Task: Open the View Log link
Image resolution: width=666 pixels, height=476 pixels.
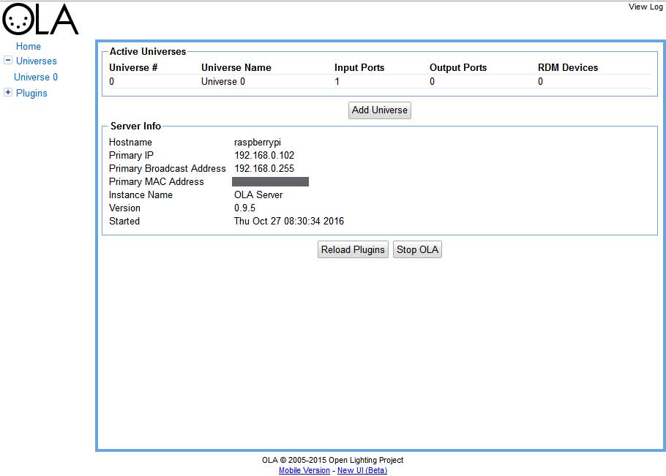Action: click(645, 7)
